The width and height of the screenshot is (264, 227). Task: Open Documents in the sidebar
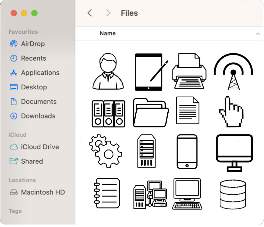pyautogui.click(x=33, y=101)
